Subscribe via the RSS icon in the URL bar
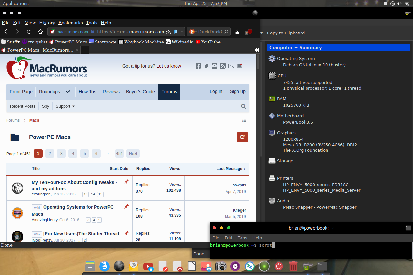 tap(169, 32)
